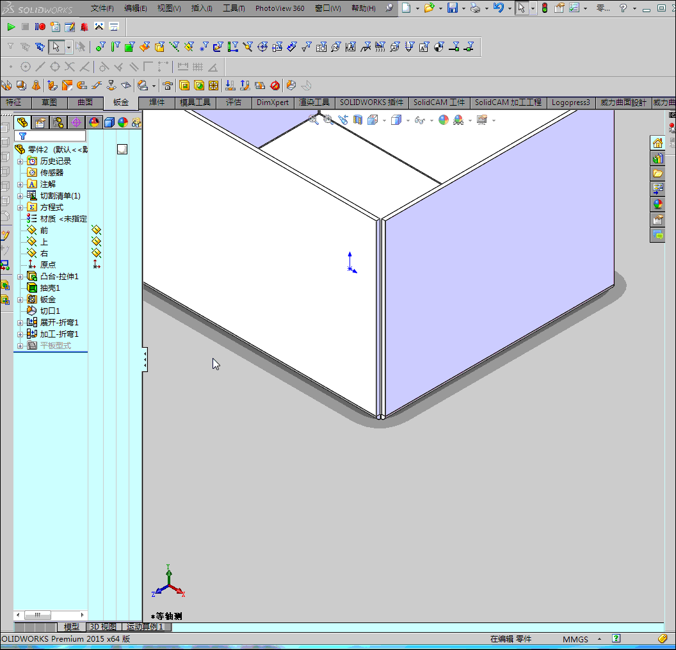
Task: Select the Filter Edges icon
Action: (115, 47)
